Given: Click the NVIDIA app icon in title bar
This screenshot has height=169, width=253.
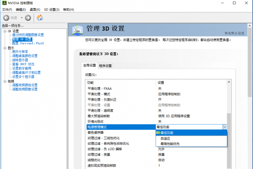Looking at the screenshot, I should [4, 3].
